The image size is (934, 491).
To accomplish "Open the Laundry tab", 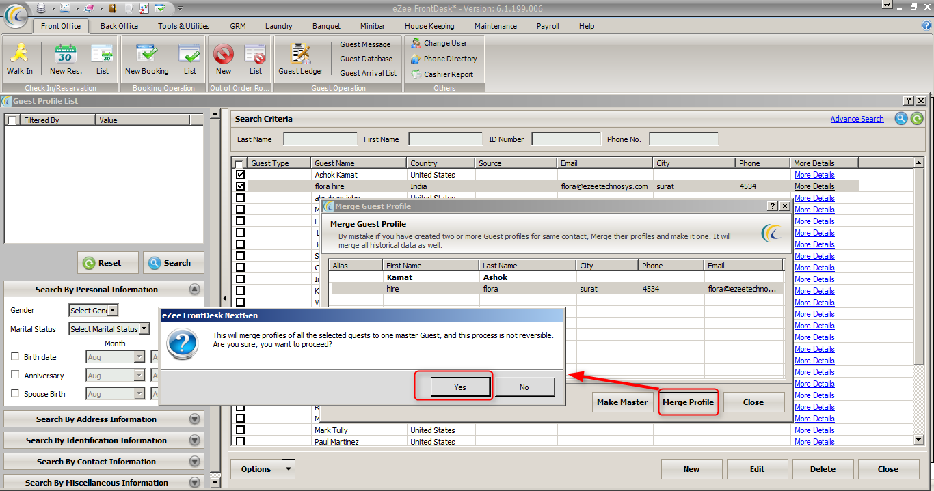I will pyautogui.click(x=279, y=26).
